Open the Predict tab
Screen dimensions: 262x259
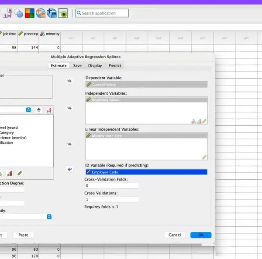click(x=114, y=66)
